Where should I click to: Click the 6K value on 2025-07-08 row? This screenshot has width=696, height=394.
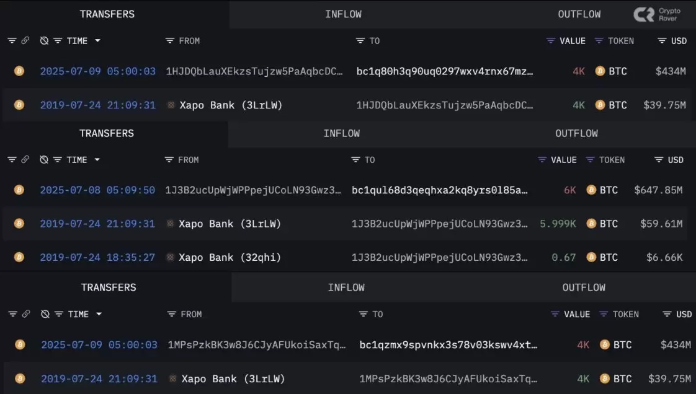tap(569, 190)
